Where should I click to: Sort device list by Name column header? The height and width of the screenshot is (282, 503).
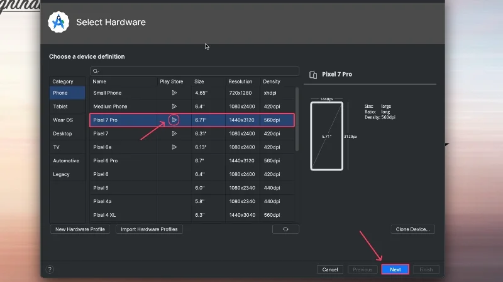tap(99, 81)
